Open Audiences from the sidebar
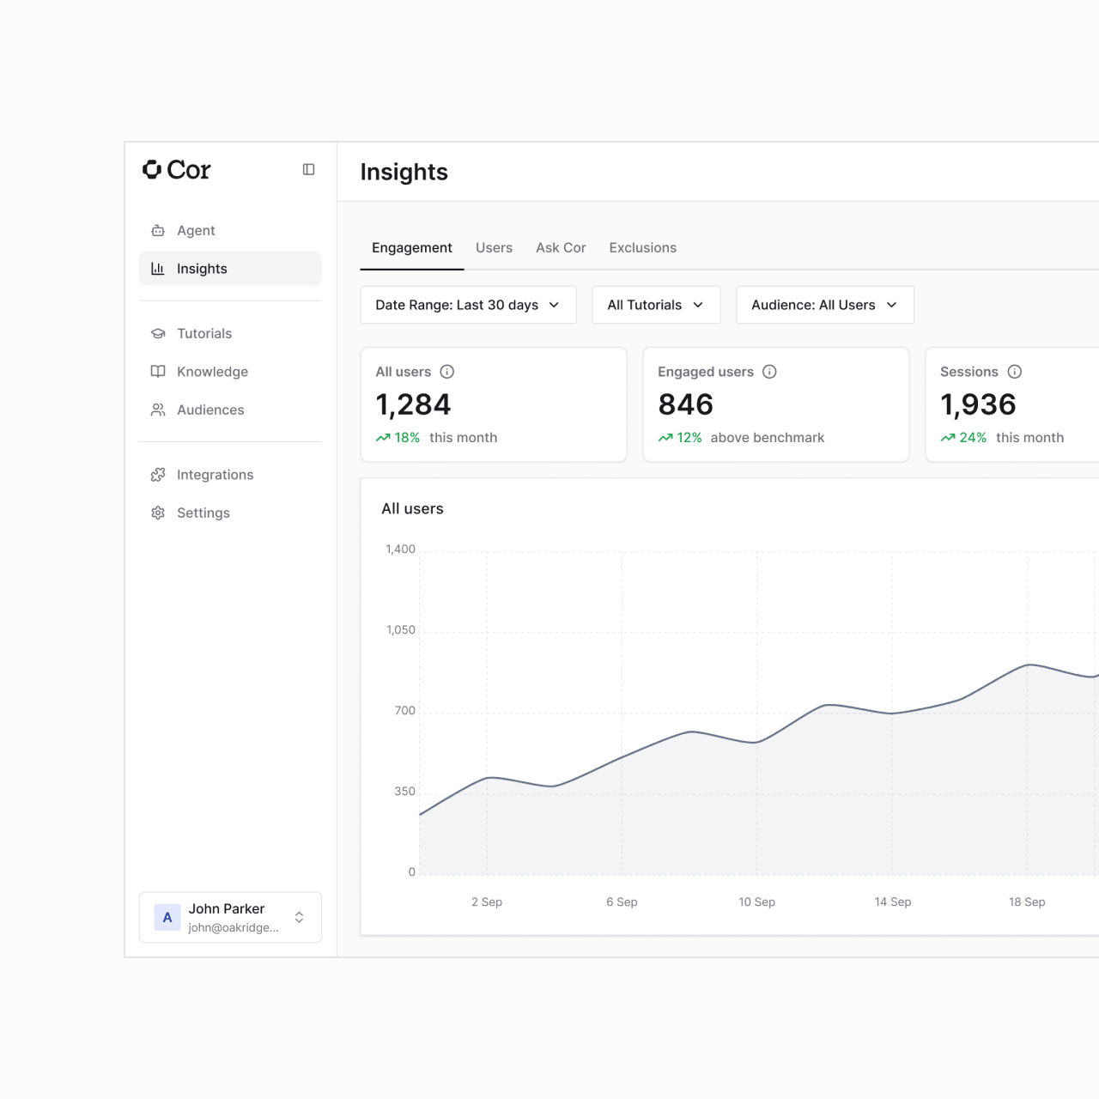The width and height of the screenshot is (1099, 1099). (x=230, y=410)
